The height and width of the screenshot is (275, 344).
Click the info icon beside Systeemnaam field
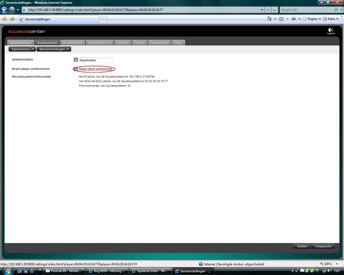coord(76,60)
